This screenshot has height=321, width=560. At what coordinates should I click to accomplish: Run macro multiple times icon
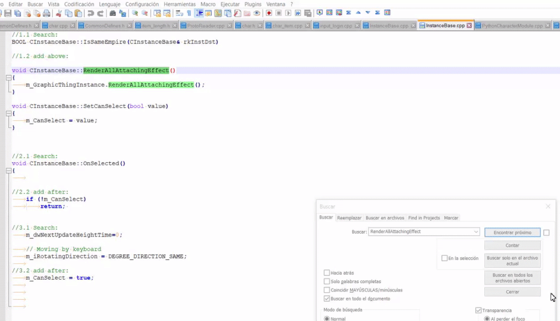(298, 13)
